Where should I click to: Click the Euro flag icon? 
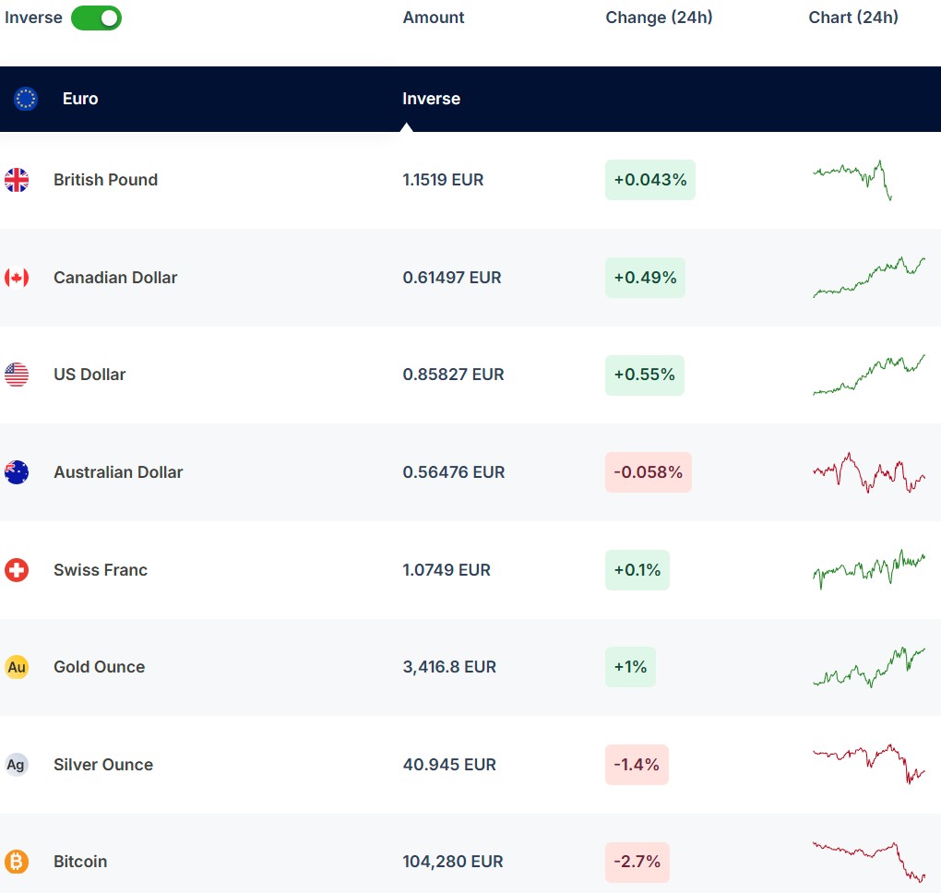(26, 99)
